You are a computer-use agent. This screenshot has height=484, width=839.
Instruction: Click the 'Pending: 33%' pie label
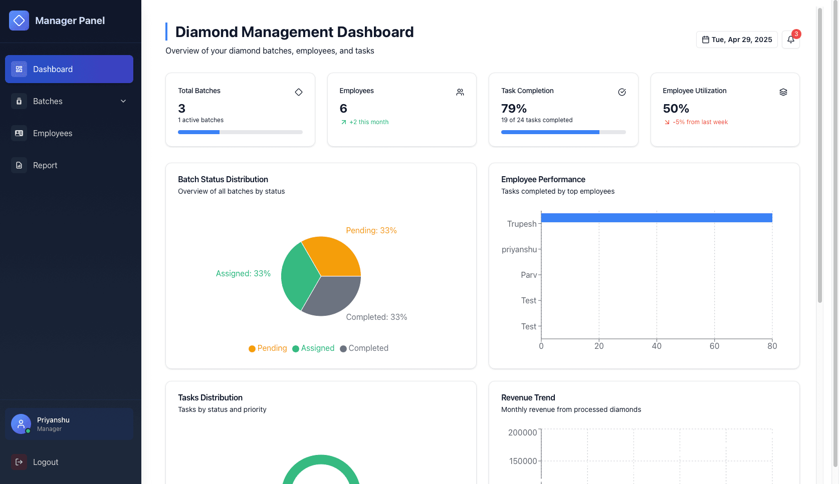[371, 230]
